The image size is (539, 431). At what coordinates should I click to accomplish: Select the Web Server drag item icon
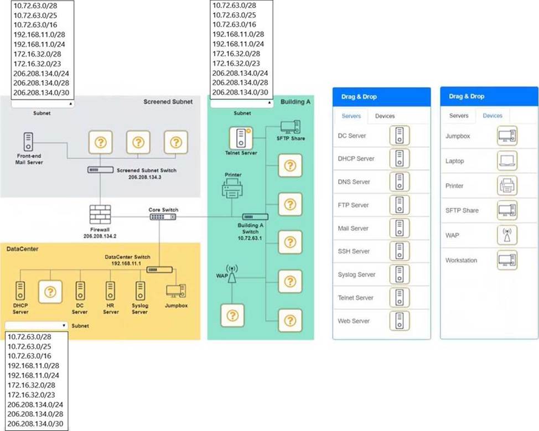pos(399,321)
